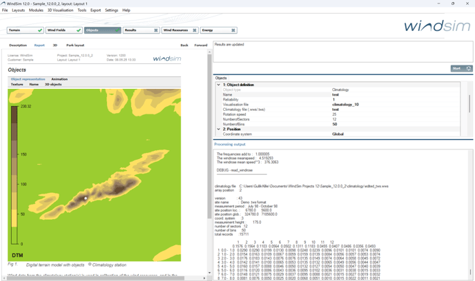
Task: Click the refresh icon on Start button
Action: coord(469,69)
